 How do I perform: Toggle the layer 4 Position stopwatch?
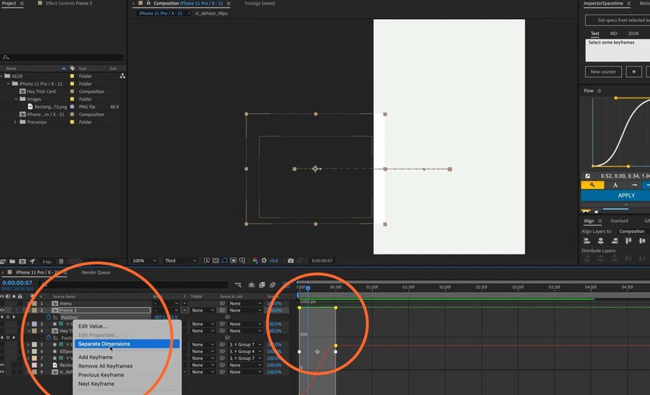point(48,338)
